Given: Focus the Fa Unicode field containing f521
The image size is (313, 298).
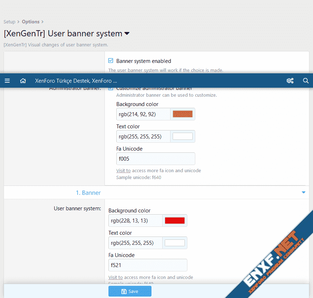Looking at the screenshot, I should pos(148,265).
